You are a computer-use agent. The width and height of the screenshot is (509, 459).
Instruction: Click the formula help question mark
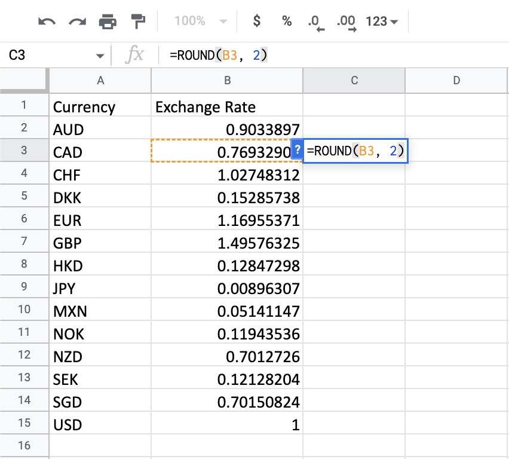click(x=297, y=150)
